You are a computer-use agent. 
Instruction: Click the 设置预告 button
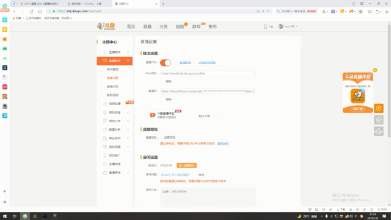(170, 137)
